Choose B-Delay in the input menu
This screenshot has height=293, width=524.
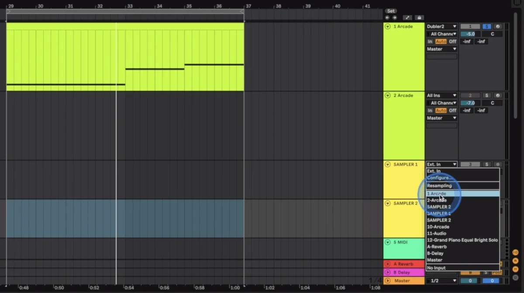pos(462,253)
